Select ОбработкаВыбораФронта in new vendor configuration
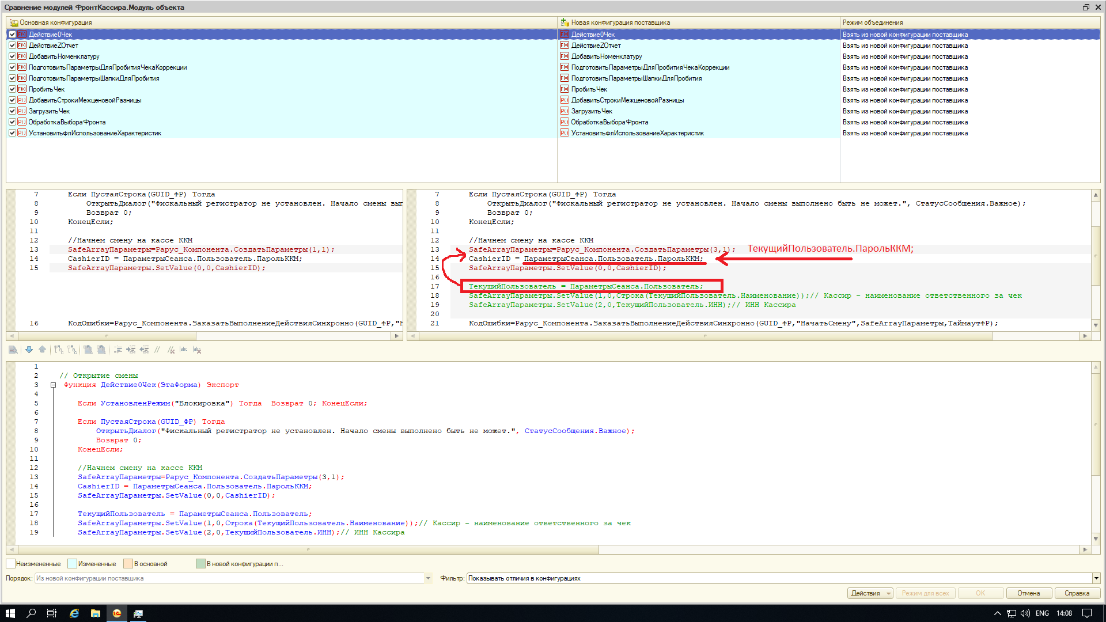This screenshot has height=622, width=1106. tap(699, 122)
